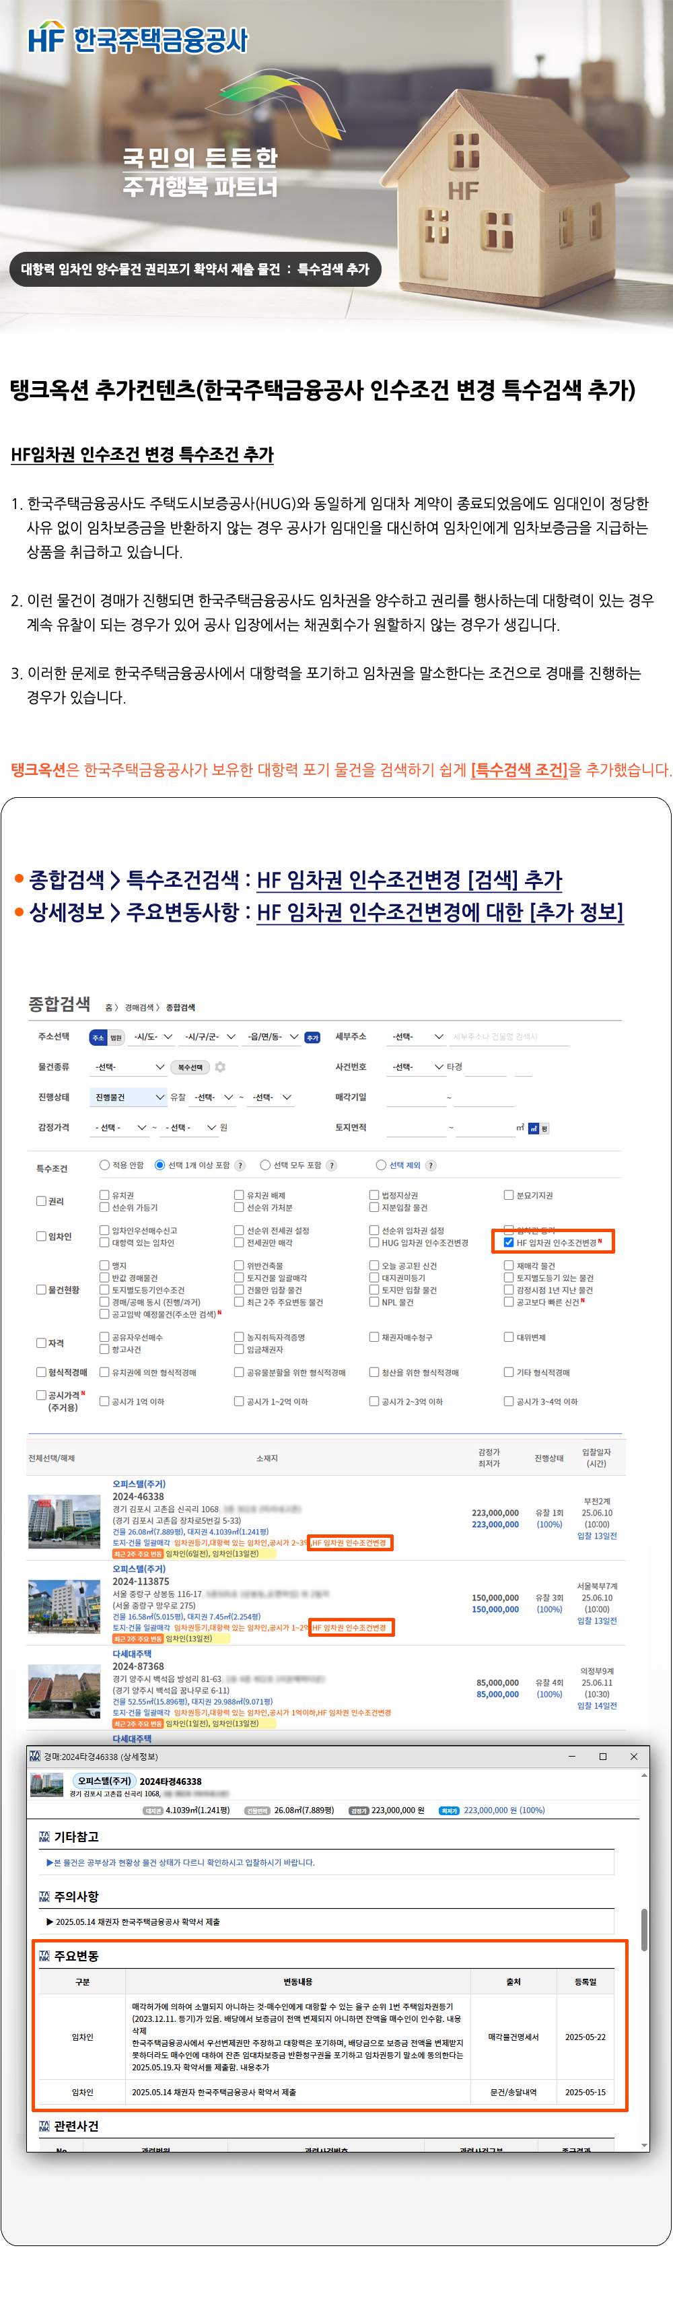Screen dimensions: 673x2304
Task: Select the 평 unit toggle icon
Action: (544, 1128)
